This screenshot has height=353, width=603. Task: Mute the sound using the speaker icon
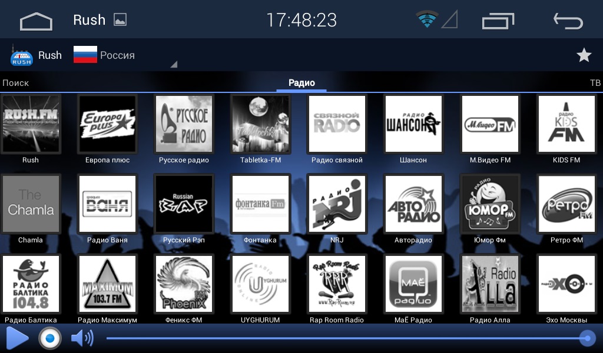pyautogui.click(x=82, y=338)
